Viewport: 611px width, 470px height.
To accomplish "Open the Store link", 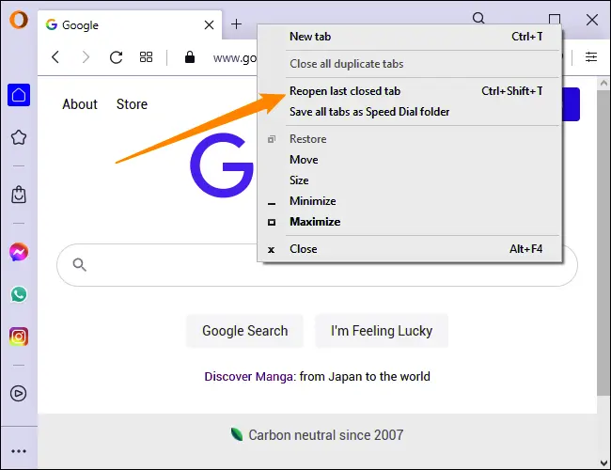I will pyautogui.click(x=133, y=104).
